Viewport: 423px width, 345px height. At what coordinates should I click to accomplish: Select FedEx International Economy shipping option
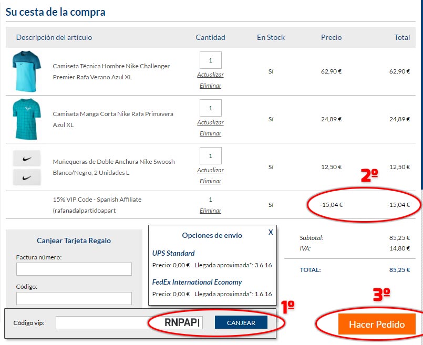click(x=197, y=282)
